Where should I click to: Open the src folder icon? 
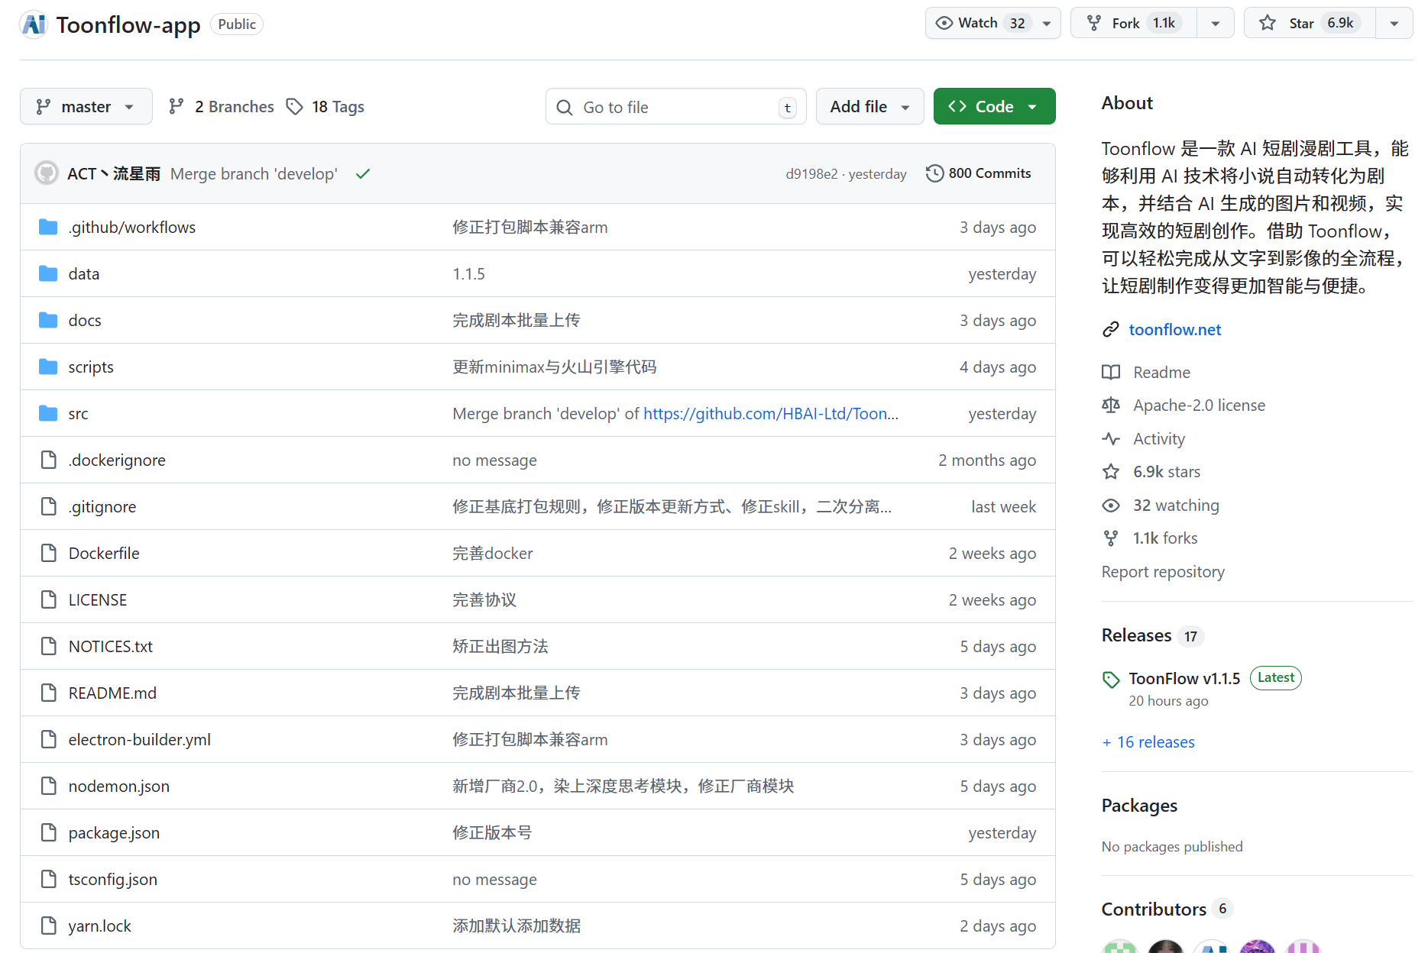pyautogui.click(x=48, y=413)
